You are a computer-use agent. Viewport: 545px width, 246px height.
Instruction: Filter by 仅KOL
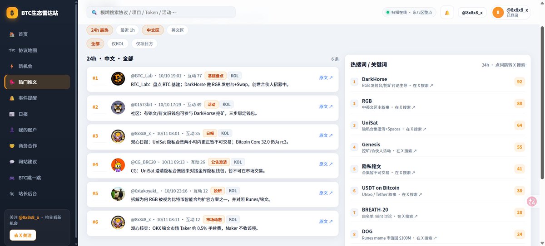[x=118, y=43]
